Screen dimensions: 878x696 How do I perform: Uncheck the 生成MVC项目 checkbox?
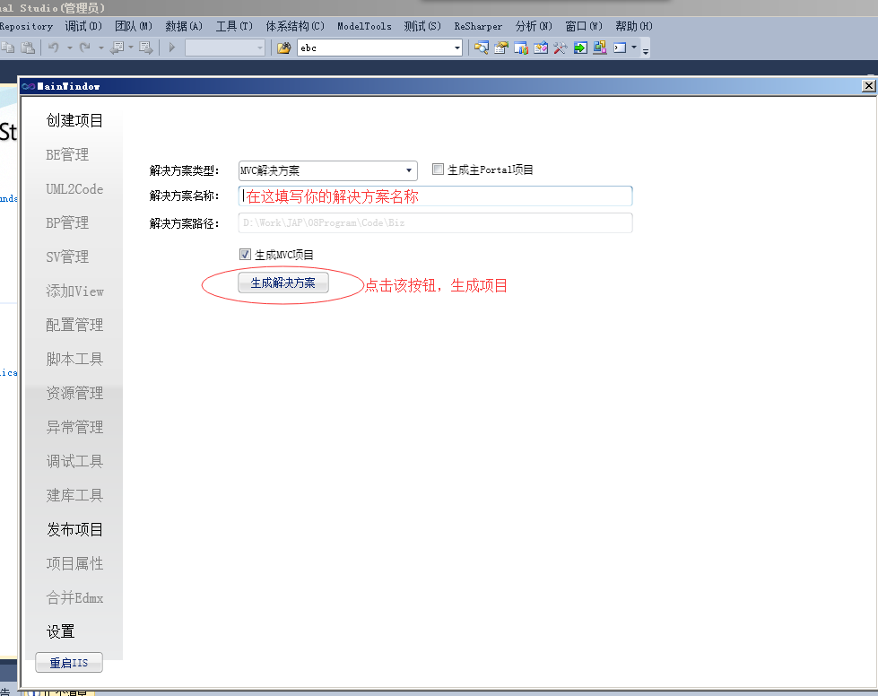[x=246, y=255]
